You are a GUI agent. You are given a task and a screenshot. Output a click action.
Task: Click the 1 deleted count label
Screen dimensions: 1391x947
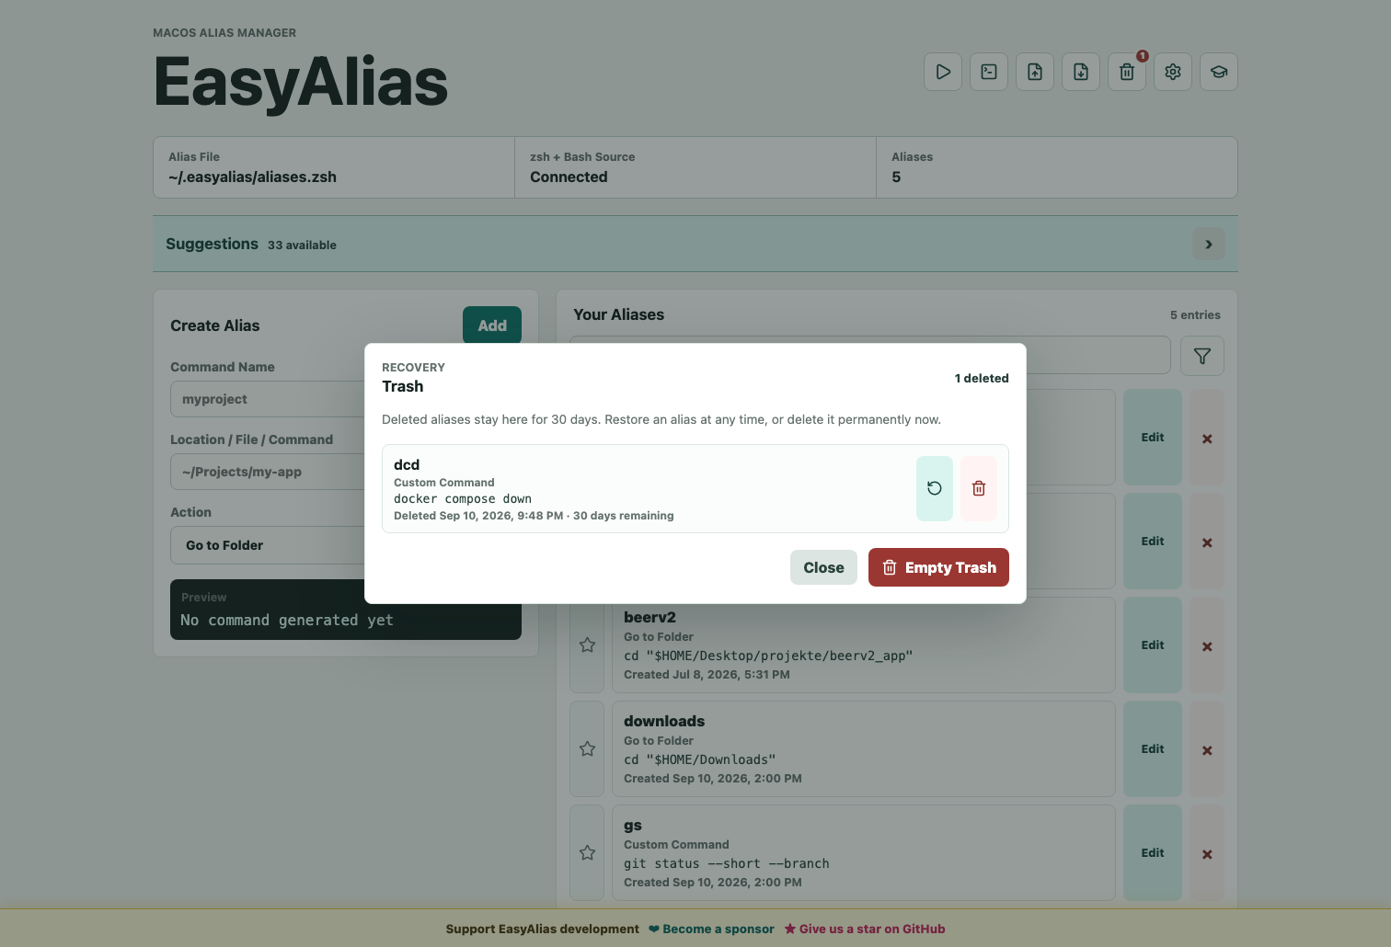click(982, 378)
